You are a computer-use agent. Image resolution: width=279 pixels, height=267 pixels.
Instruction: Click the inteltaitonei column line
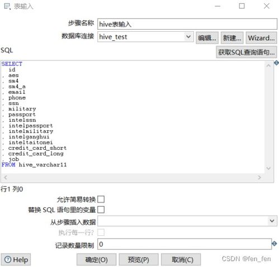(31, 142)
